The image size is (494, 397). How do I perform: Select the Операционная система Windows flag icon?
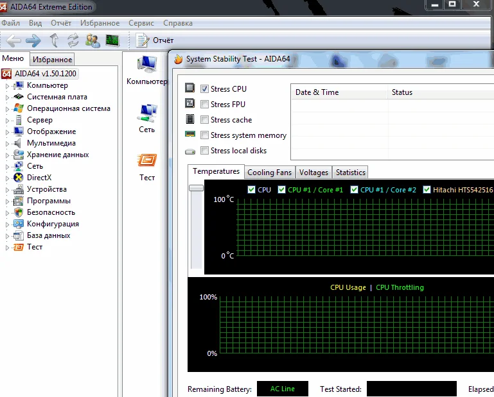click(x=19, y=108)
